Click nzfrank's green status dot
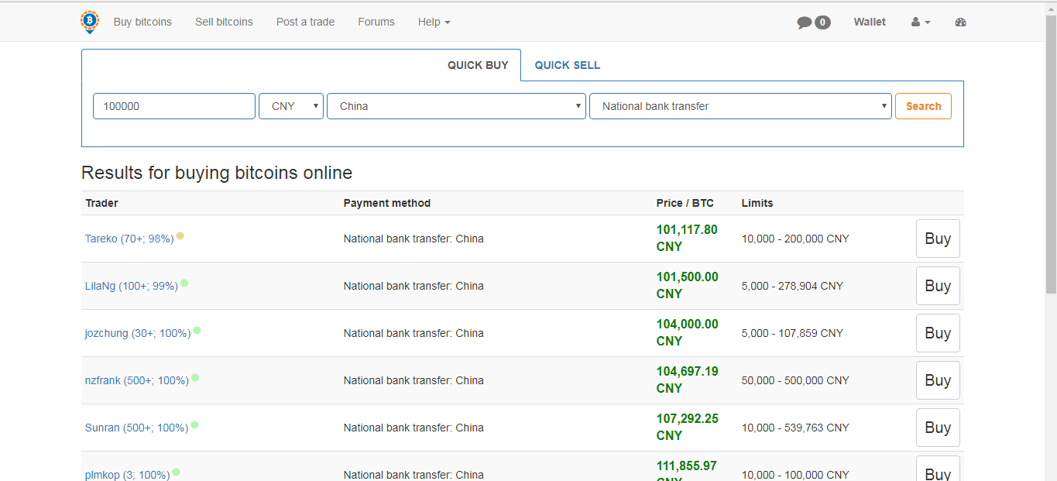1057x481 pixels. (195, 377)
